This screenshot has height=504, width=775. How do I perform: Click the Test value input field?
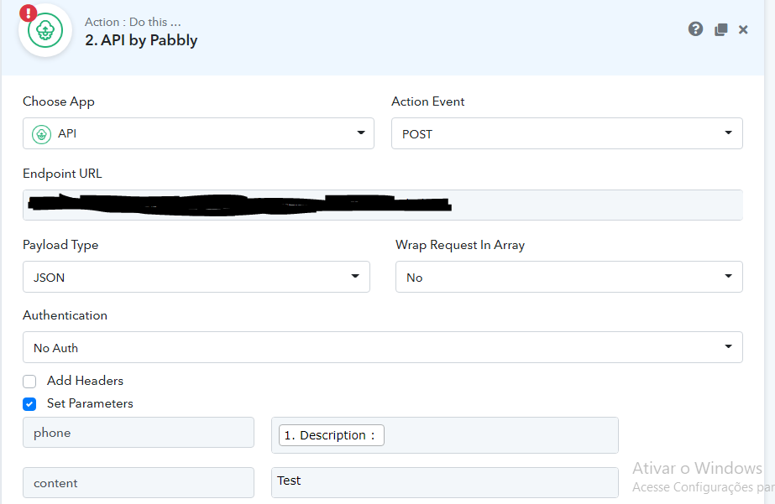tap(445, 483)
